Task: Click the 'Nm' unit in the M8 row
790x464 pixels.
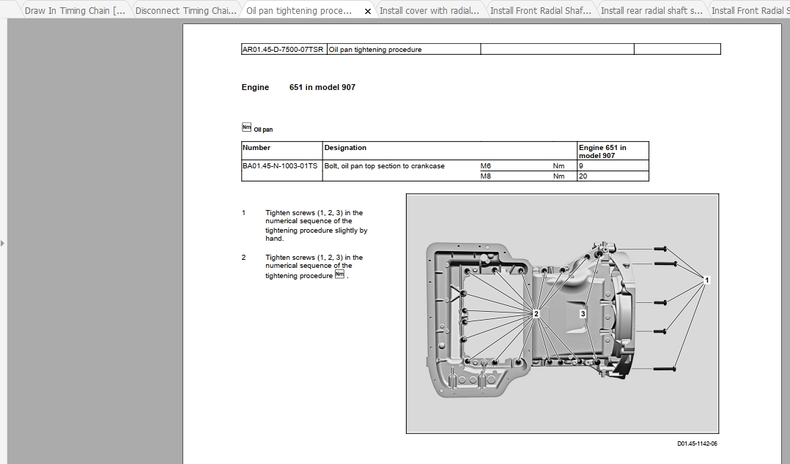Action: point(558,176)
